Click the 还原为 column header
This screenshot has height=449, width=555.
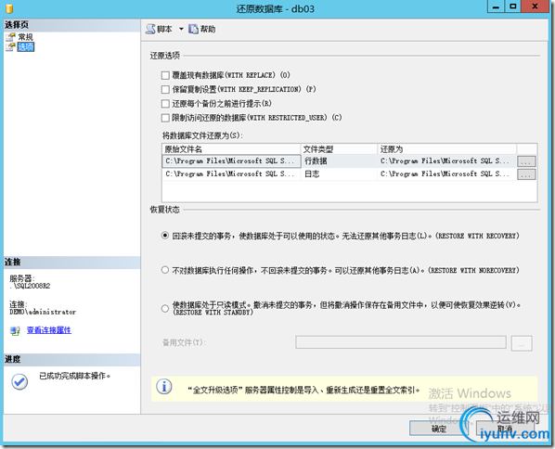(x=447, y=149)
